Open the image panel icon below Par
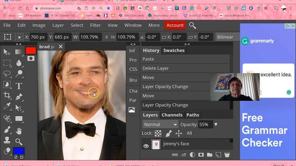Viewport: 296px width, 166px height. click(x=132, y=110)
